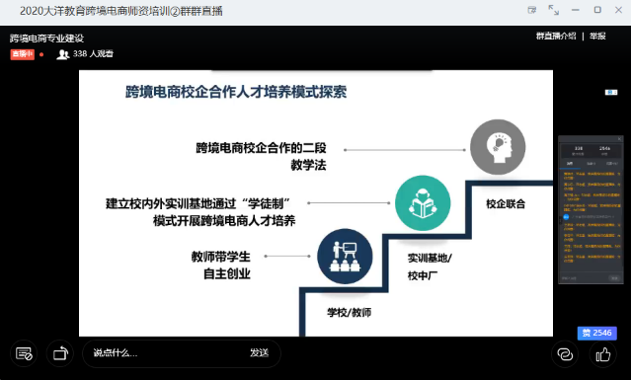Image resolution: width=631 pixels, height=380 pixels.
Task: Focus the 说点什么... message input
Action: pos(169,353)
